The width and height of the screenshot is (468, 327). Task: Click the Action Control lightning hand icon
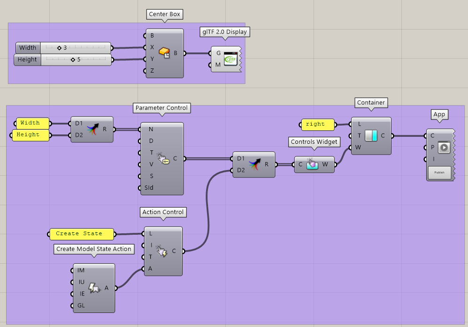(x=162, y=251)
